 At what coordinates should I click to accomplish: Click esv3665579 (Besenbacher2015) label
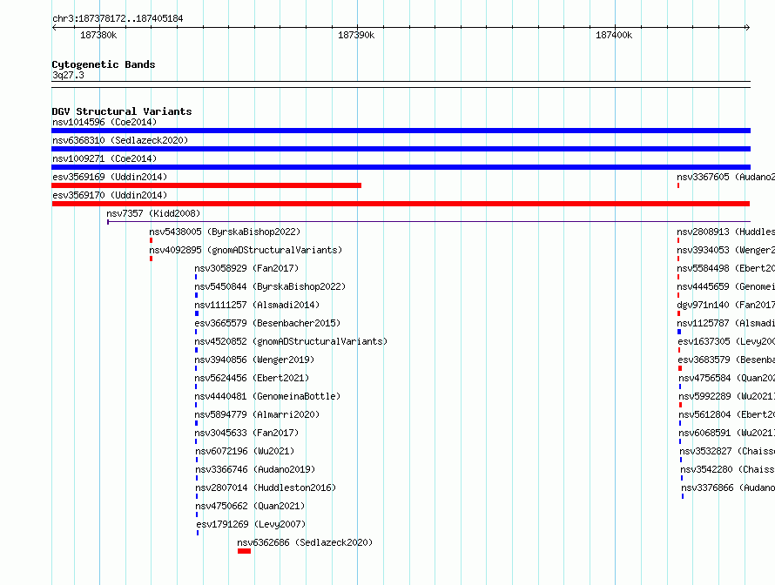pos(267,323)
